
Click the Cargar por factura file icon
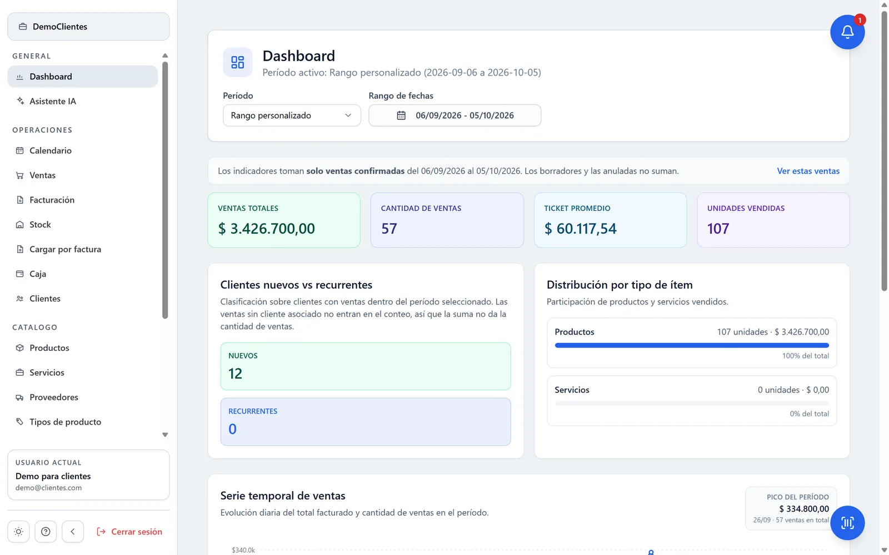coord(20,249)
